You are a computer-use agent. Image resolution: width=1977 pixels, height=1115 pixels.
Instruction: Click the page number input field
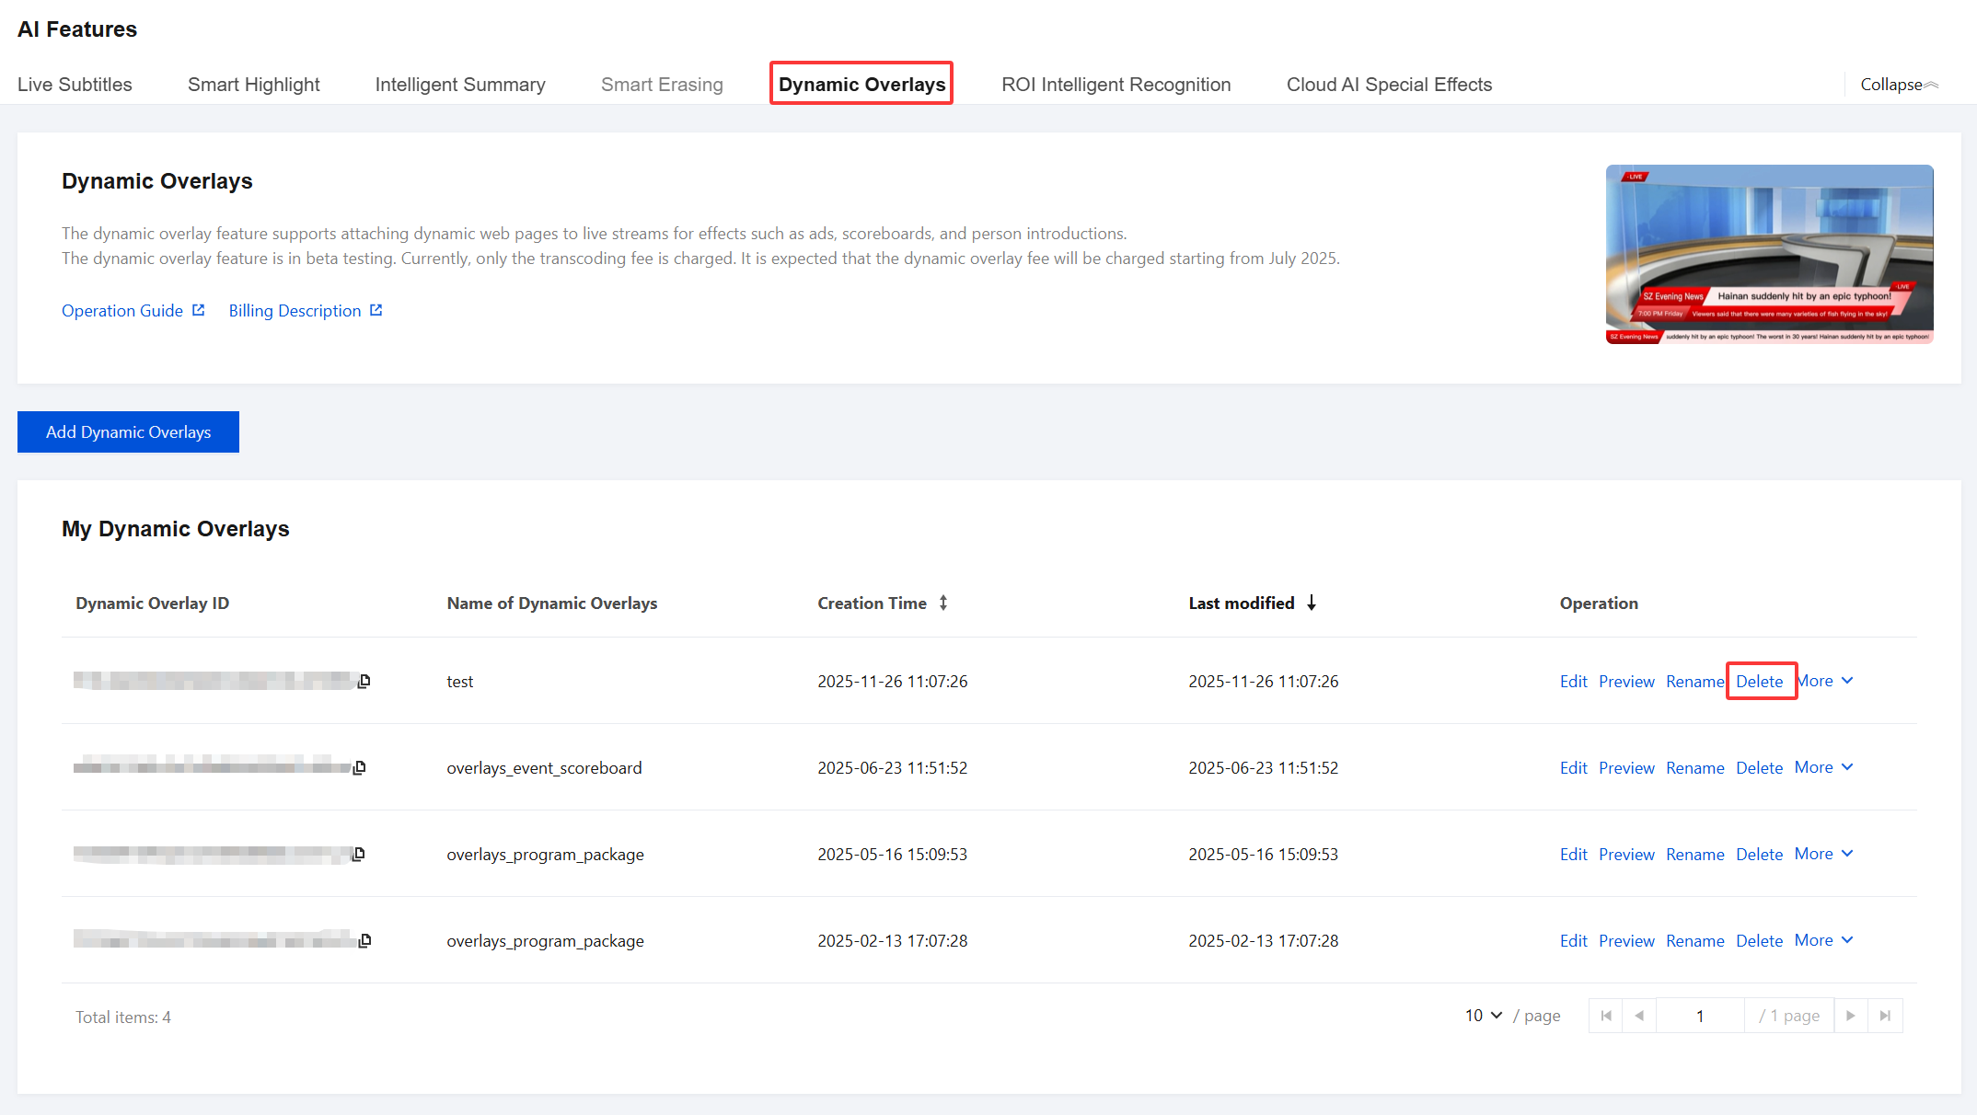tap(1699, 1016)
